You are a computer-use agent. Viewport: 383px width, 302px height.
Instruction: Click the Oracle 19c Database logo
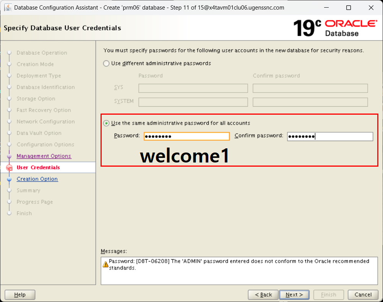click(x=335, y=28)
